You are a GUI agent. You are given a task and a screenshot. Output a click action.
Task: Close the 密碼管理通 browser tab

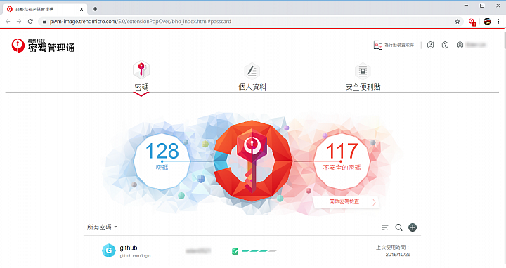(x=82, y=9)
